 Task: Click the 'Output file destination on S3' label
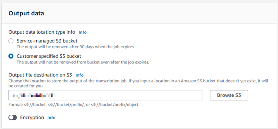(x=40, y=75)
